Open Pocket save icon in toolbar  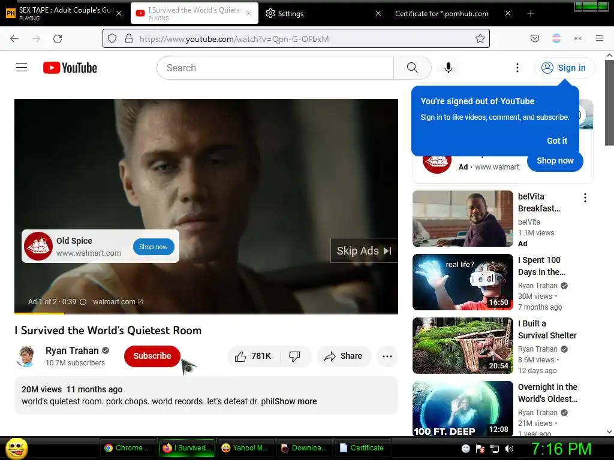click(535, 38)
